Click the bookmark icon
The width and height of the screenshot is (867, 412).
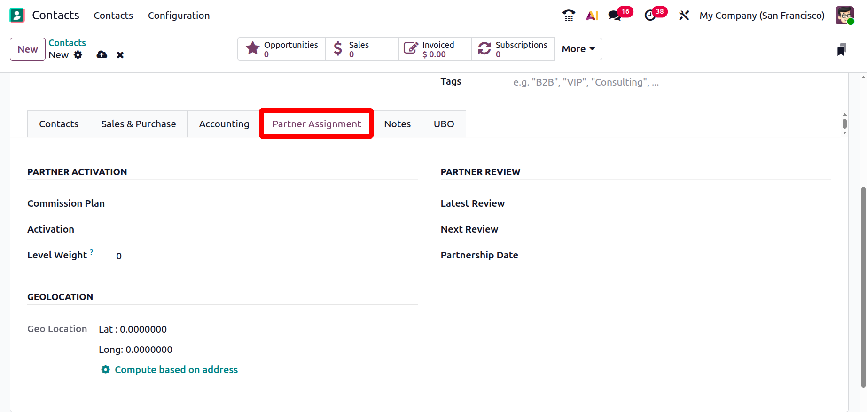(841, 50)
